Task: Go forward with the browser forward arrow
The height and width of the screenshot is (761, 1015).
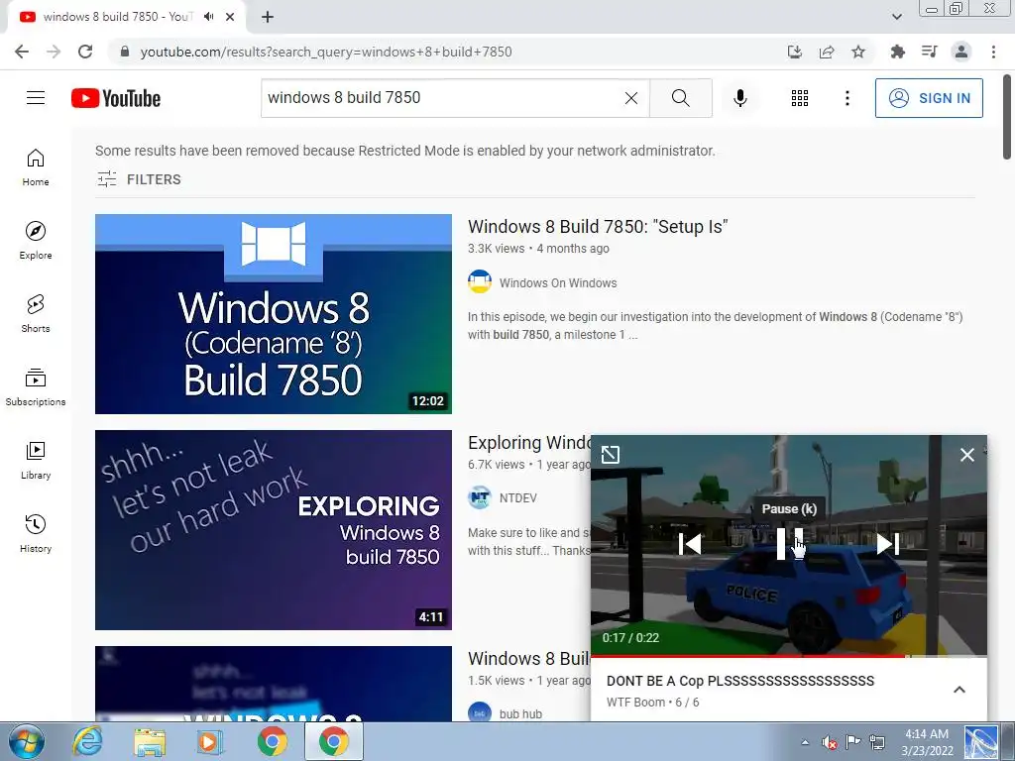Action: pyautogui.click(x=54, y=52)
